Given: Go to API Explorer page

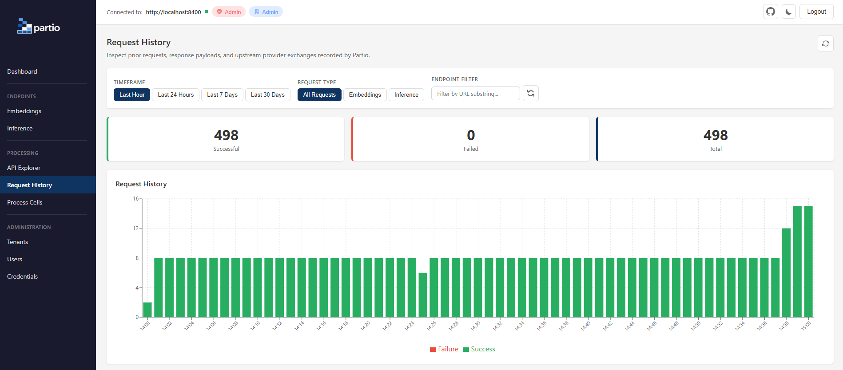Looking at the screenshot, I should point(48,168).
